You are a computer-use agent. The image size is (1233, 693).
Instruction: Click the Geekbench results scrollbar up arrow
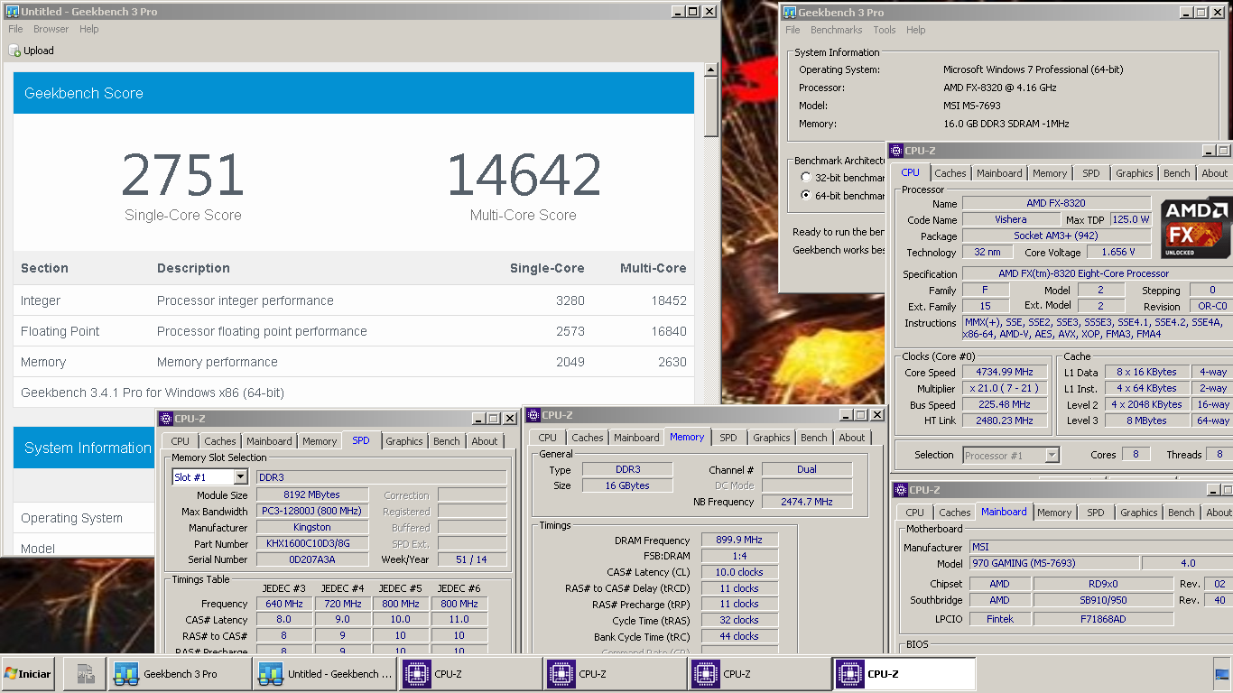coord(712,69)
